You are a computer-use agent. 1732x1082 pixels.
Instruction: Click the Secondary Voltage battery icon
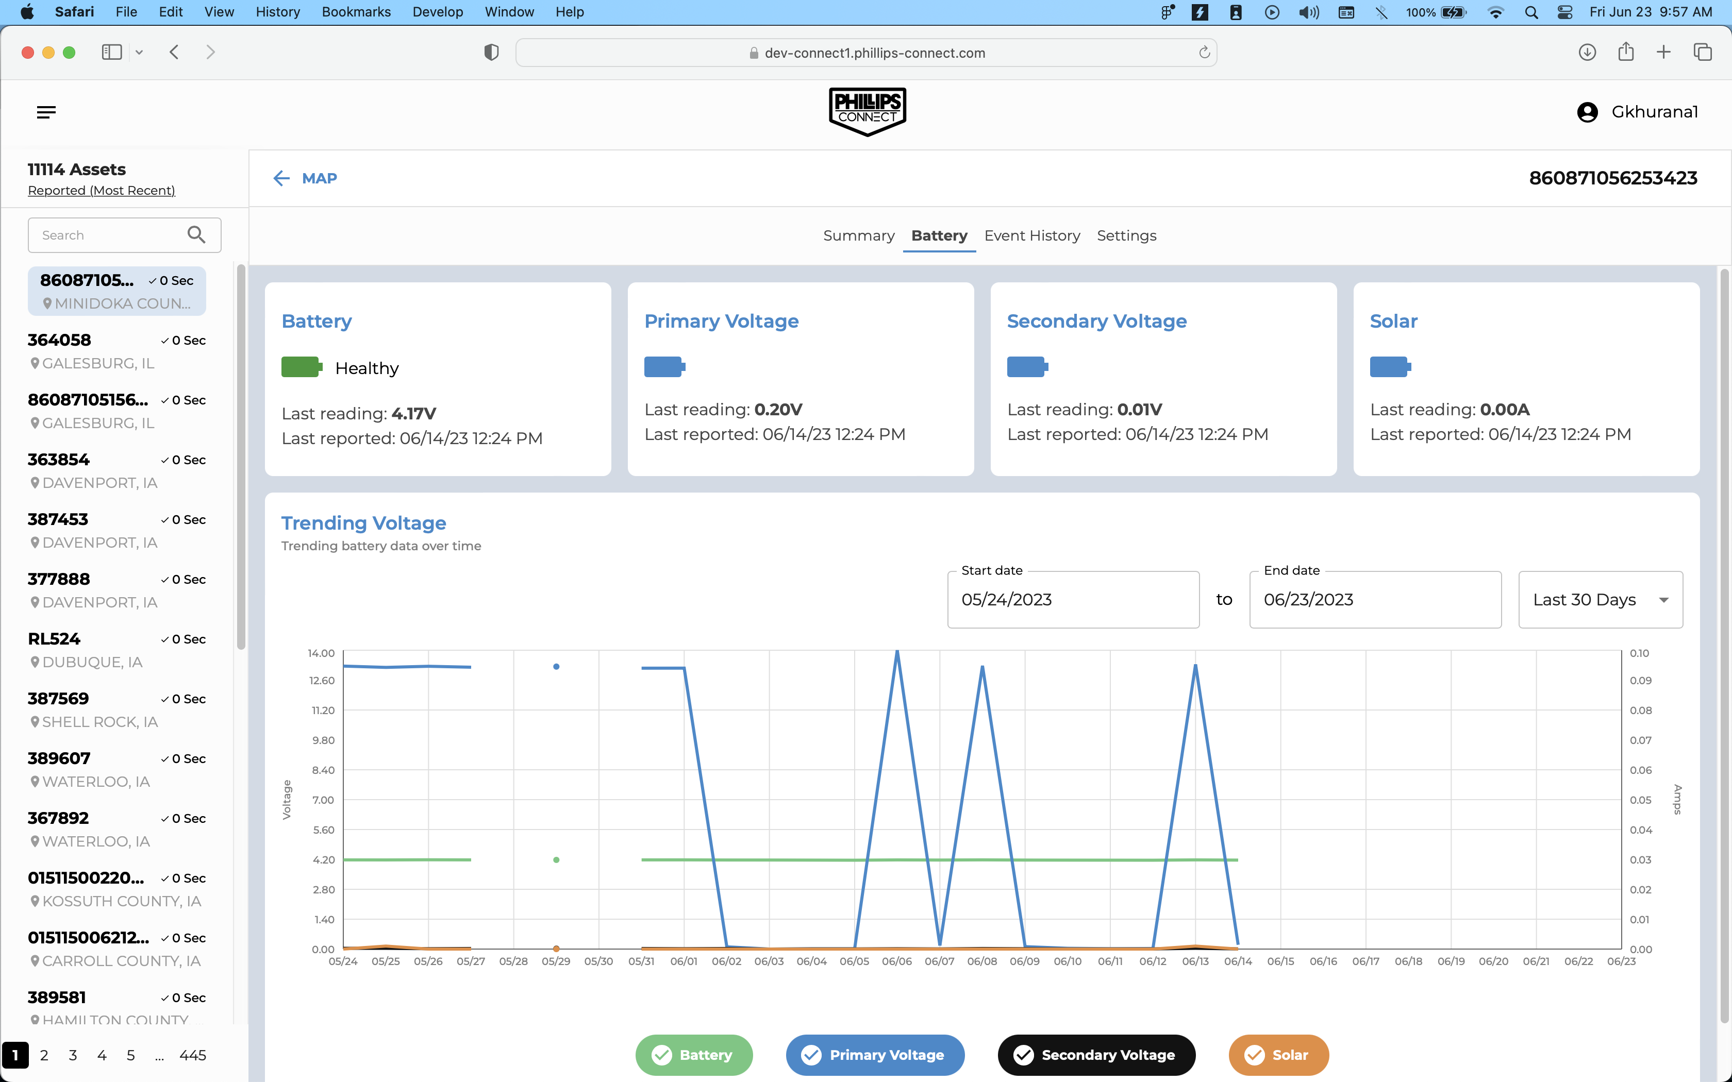pyautogui.click(x=1027, y=367)
